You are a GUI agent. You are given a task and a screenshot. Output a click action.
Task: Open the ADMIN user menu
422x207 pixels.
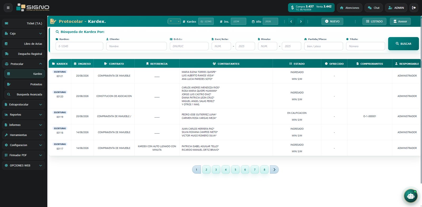396,8
